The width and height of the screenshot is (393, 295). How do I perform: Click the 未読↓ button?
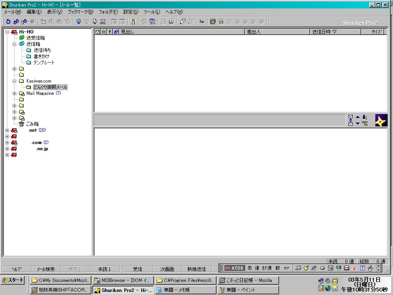(x=105, y=269)
